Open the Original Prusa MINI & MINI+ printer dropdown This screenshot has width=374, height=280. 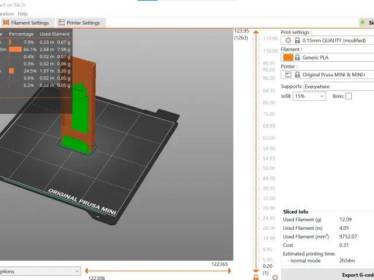click(x=327, y=75)
